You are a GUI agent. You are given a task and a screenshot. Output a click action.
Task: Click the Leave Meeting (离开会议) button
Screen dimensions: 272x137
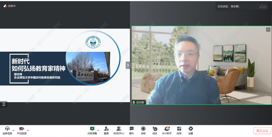coord(262,131)
